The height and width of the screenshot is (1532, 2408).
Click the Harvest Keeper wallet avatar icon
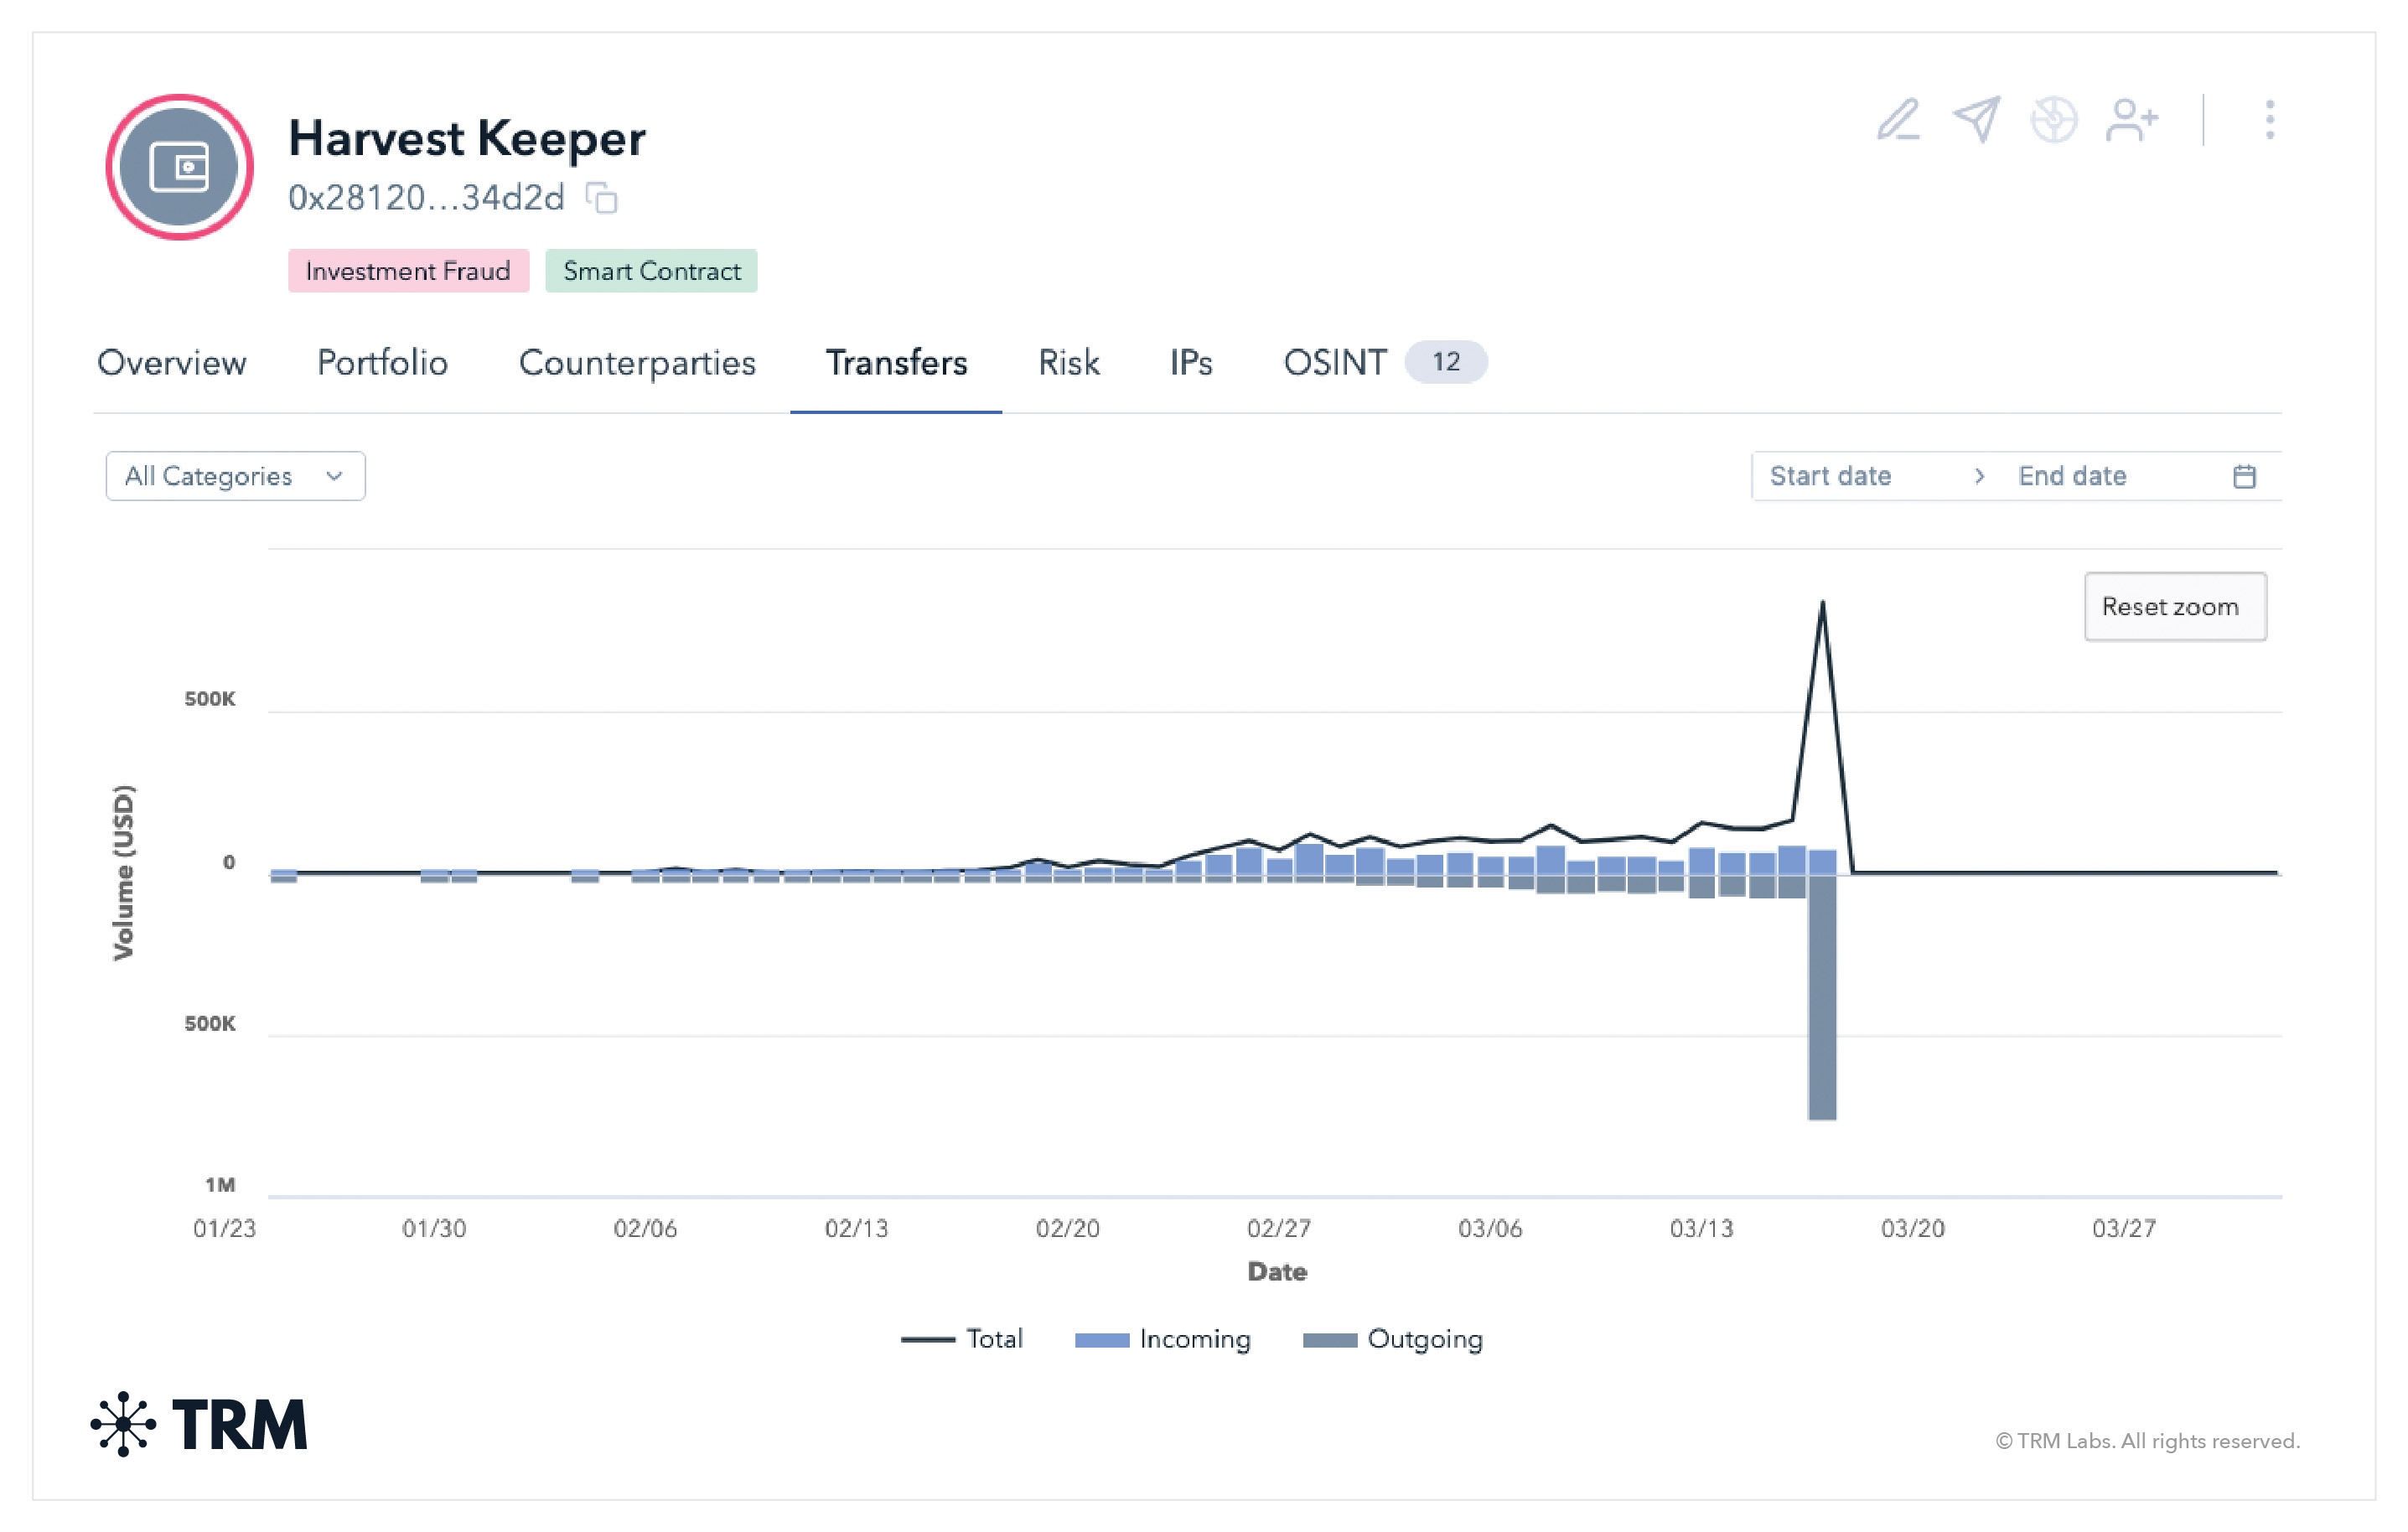[x=180, y=168]
